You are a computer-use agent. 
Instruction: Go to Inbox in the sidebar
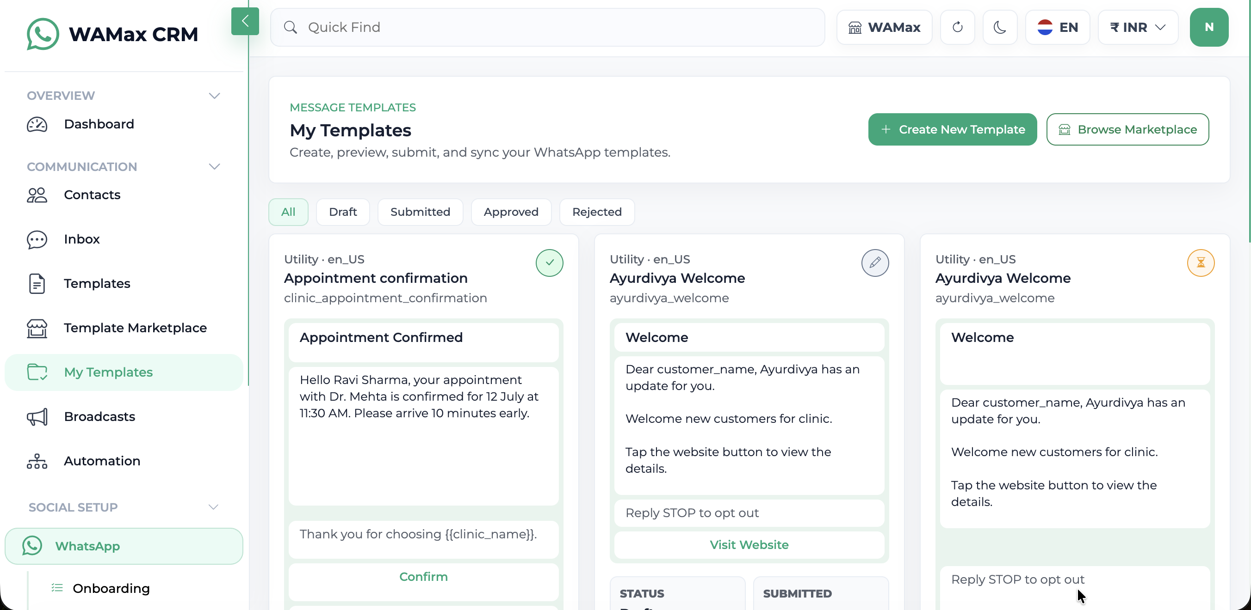[124, 239]
